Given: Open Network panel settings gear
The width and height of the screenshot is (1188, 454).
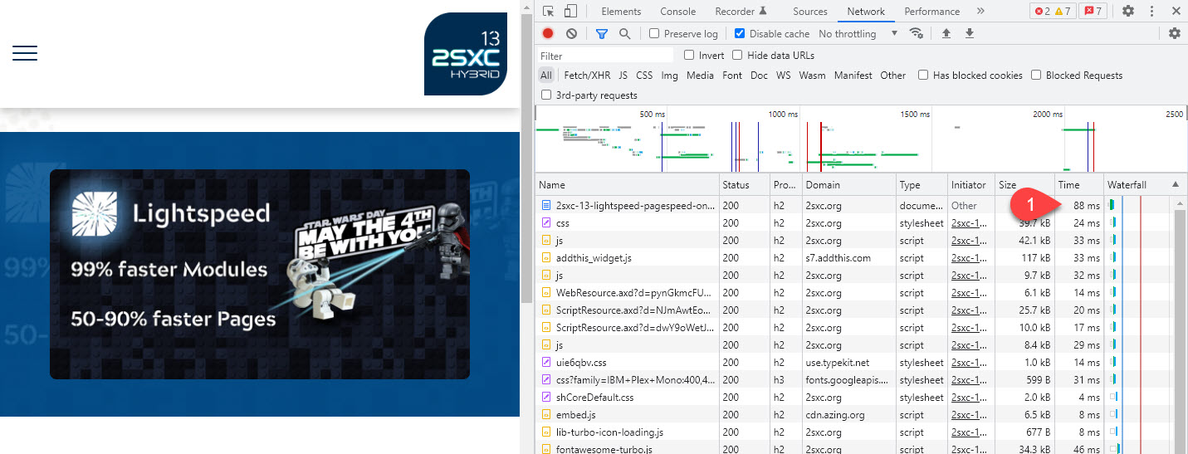Looking at the screenshot, I should [x=1174, y=33].
